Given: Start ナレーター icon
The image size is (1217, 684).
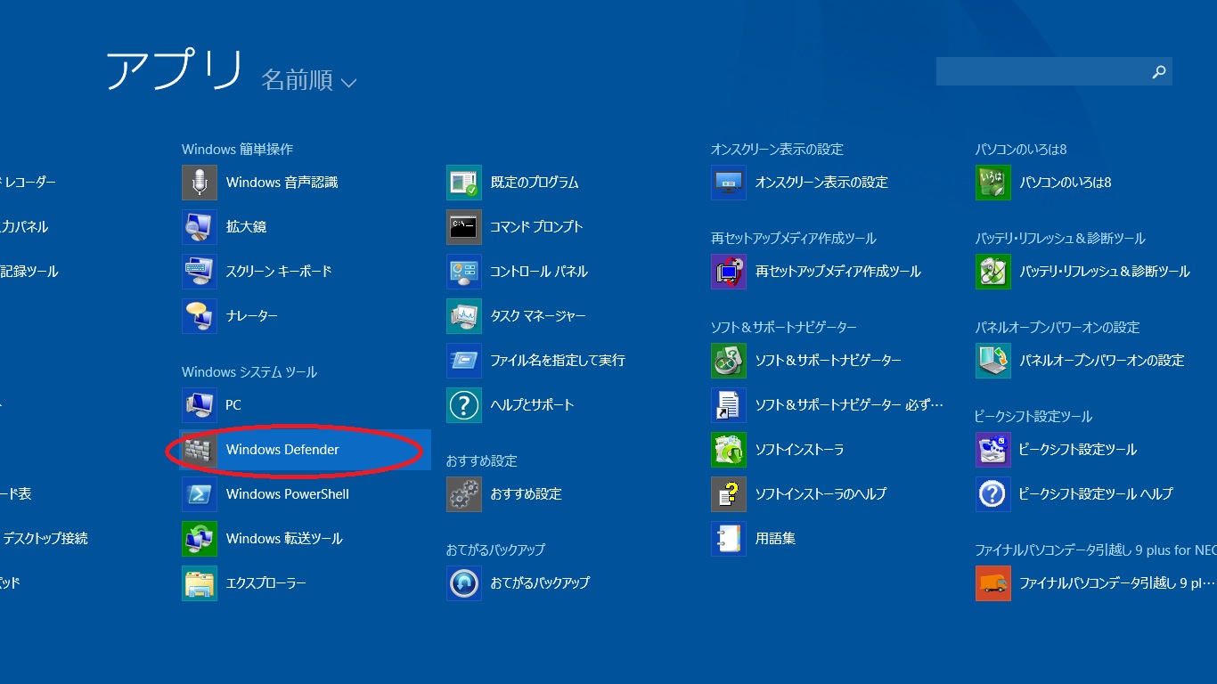Looking at the screenshot, I should (200, 316).
